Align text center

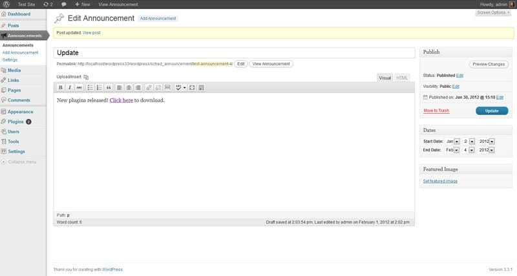[x=129, y=87]
